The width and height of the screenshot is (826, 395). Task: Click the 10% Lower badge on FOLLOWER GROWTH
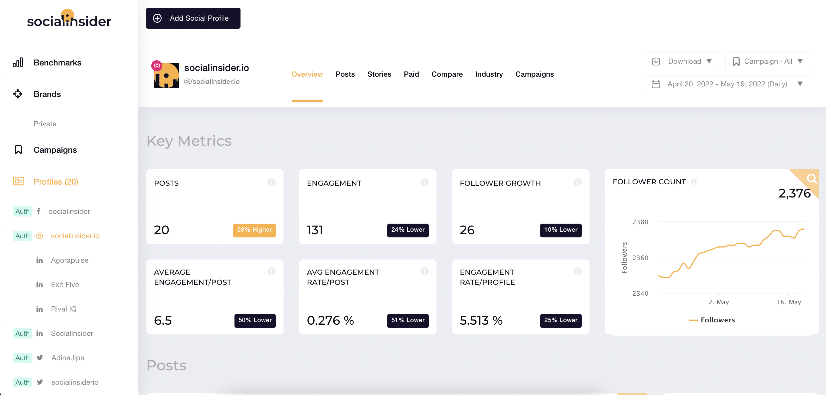pos(561,230)
